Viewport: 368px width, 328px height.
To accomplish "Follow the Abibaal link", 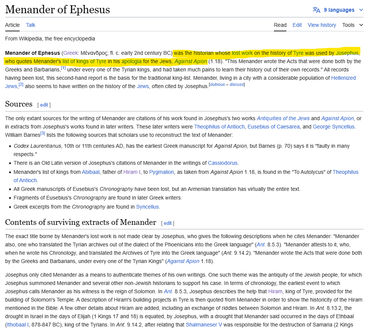I will pyautogui.click(x=91, y=172).
